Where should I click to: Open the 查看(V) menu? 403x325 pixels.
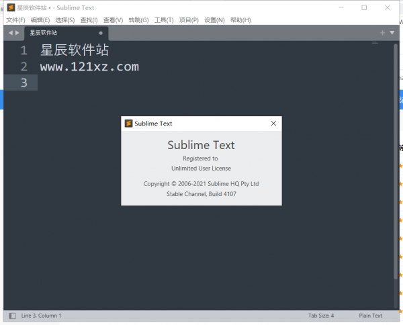click(113, 20)
